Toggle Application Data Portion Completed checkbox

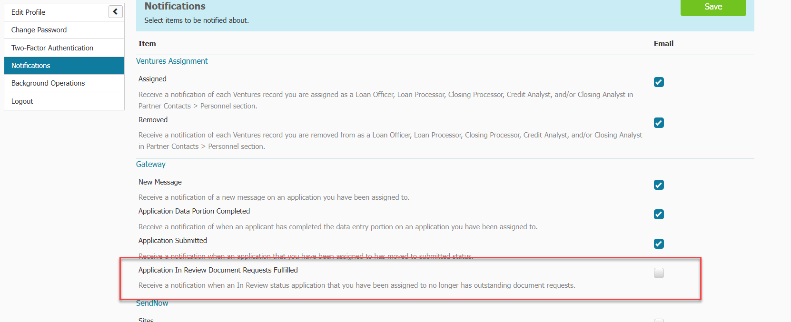[x=659, y=215]
